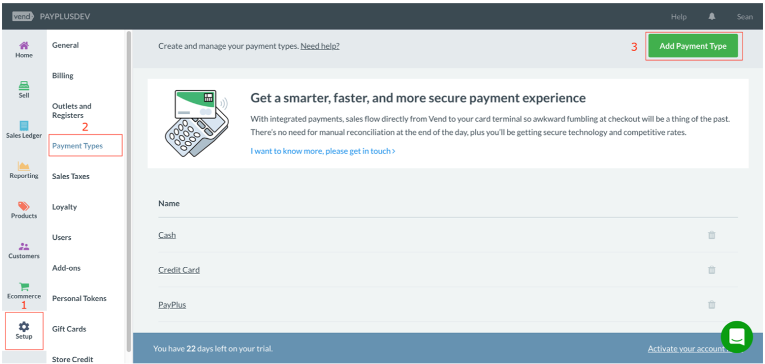Delete the Credit Card payment type

[711, 270]
